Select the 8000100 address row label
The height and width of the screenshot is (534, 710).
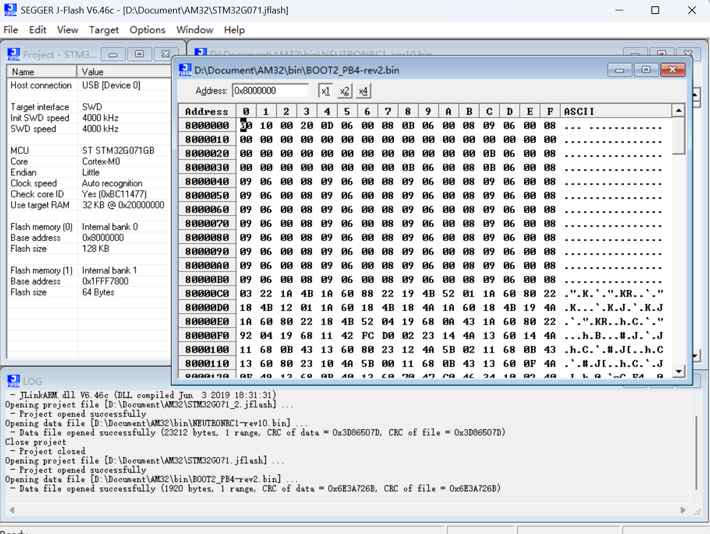[207, 349]
